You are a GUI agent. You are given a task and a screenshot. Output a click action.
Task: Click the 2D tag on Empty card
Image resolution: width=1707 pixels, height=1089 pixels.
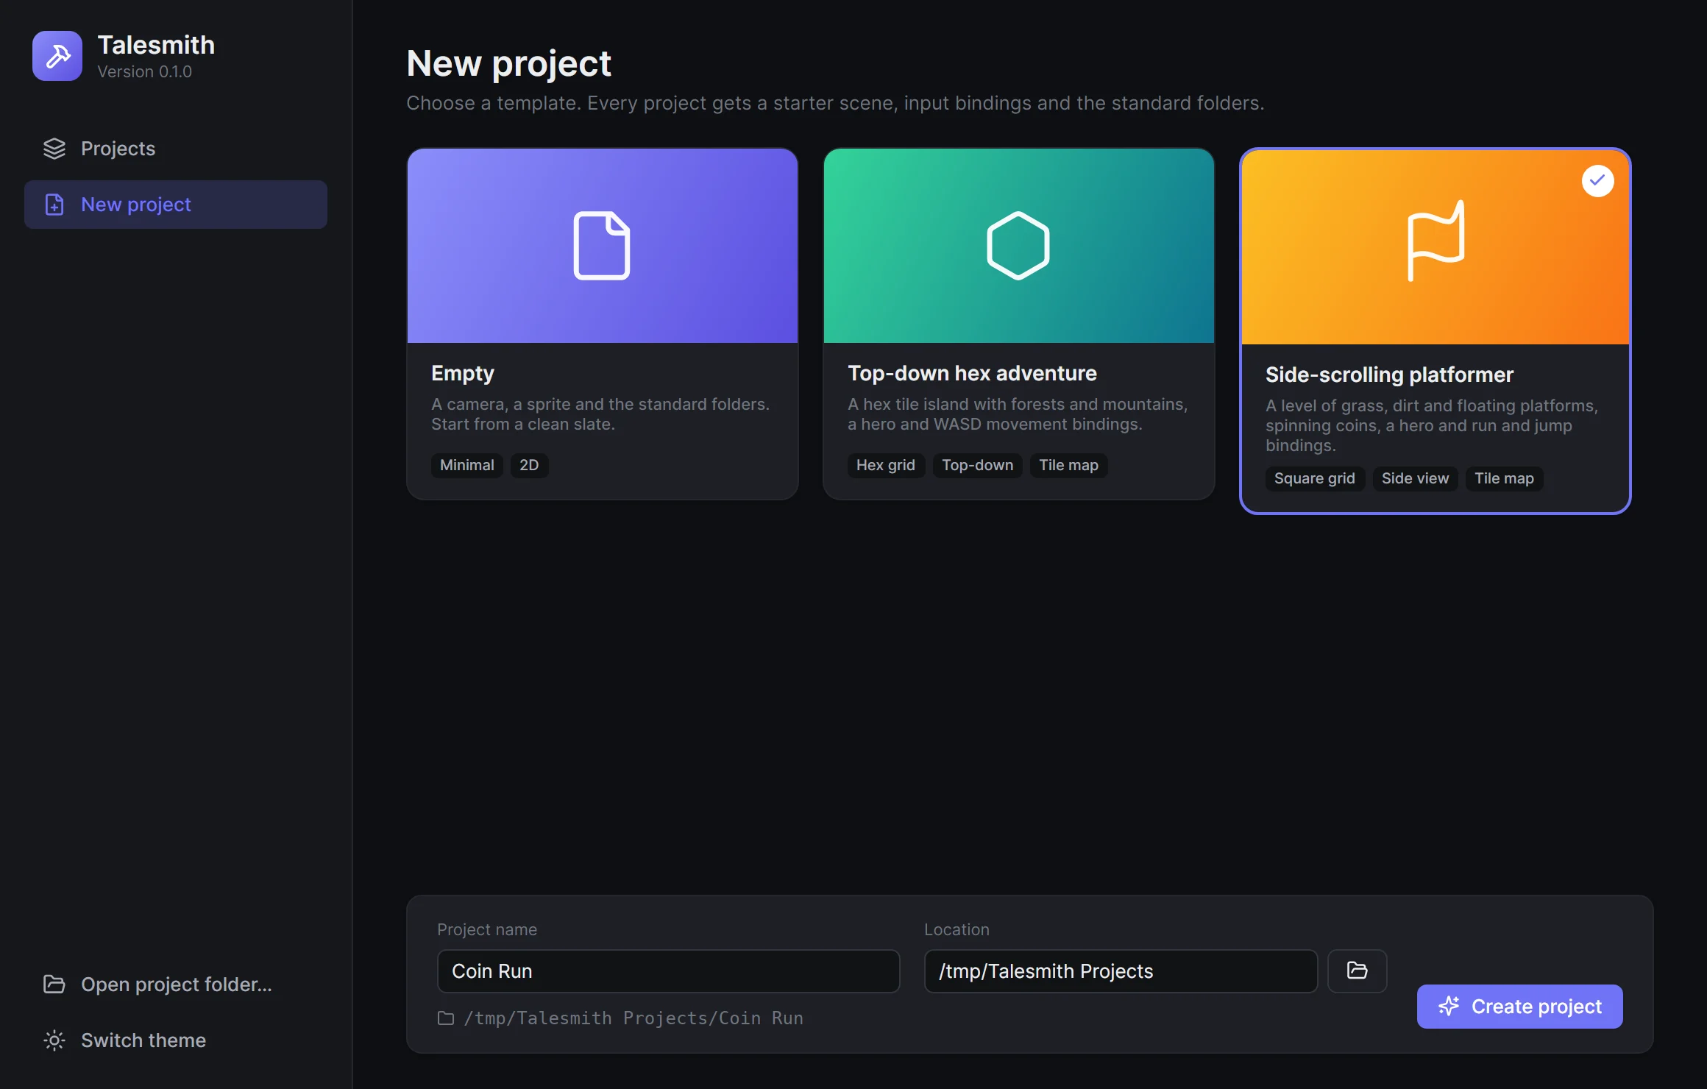click(529, 465)
